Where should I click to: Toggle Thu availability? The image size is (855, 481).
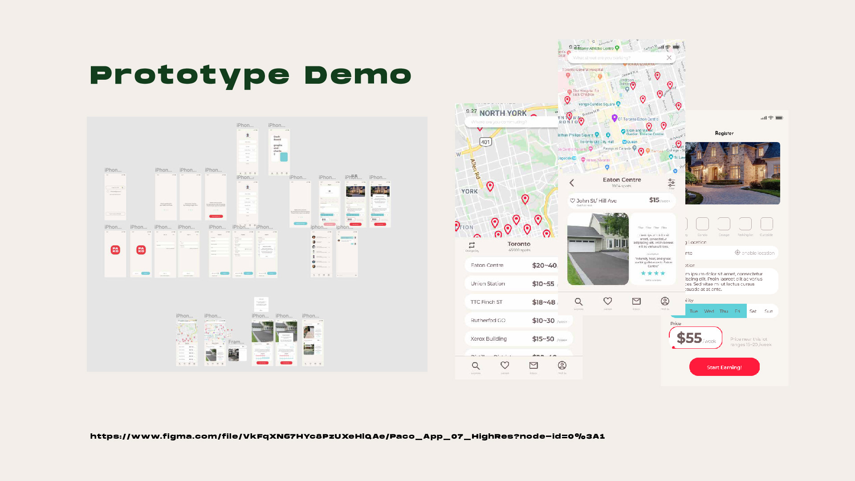pyautogui.click(x=724, y=311)
